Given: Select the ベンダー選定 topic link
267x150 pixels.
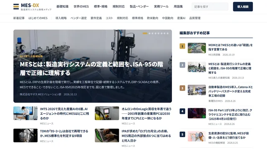Looking at the screenshot, I should click(78, 18).
